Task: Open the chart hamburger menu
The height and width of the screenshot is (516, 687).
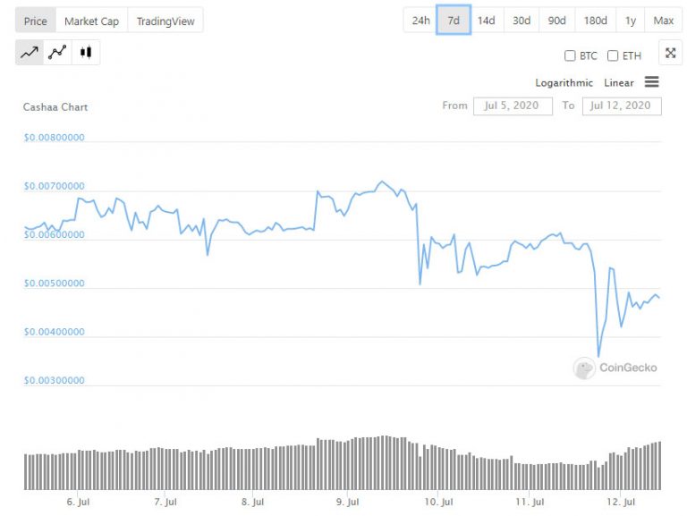Action: click(x=651, y=82)
